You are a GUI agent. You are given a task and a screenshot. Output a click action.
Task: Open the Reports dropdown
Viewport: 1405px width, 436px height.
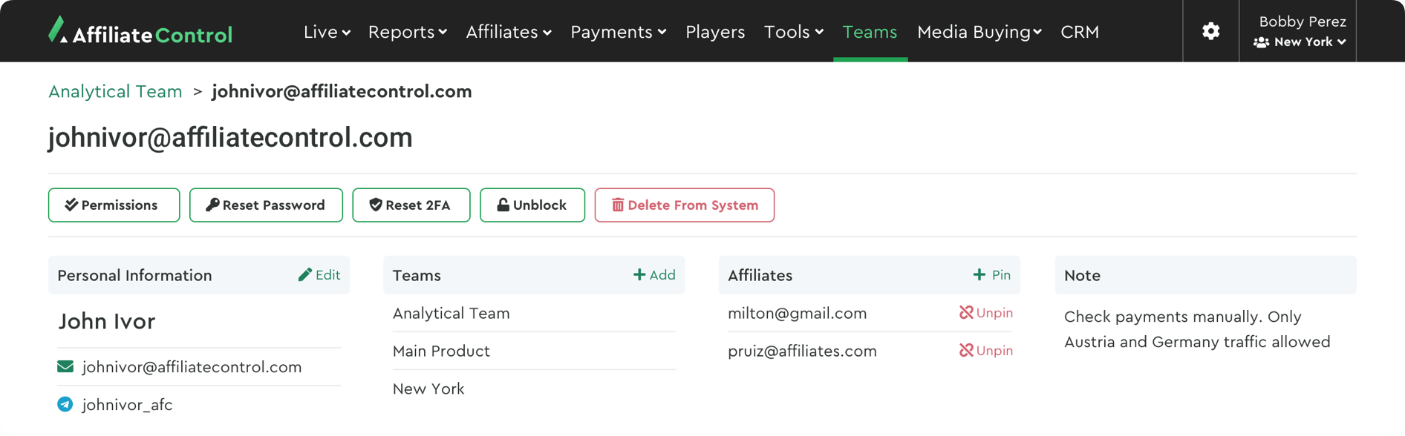coord(408,32)
